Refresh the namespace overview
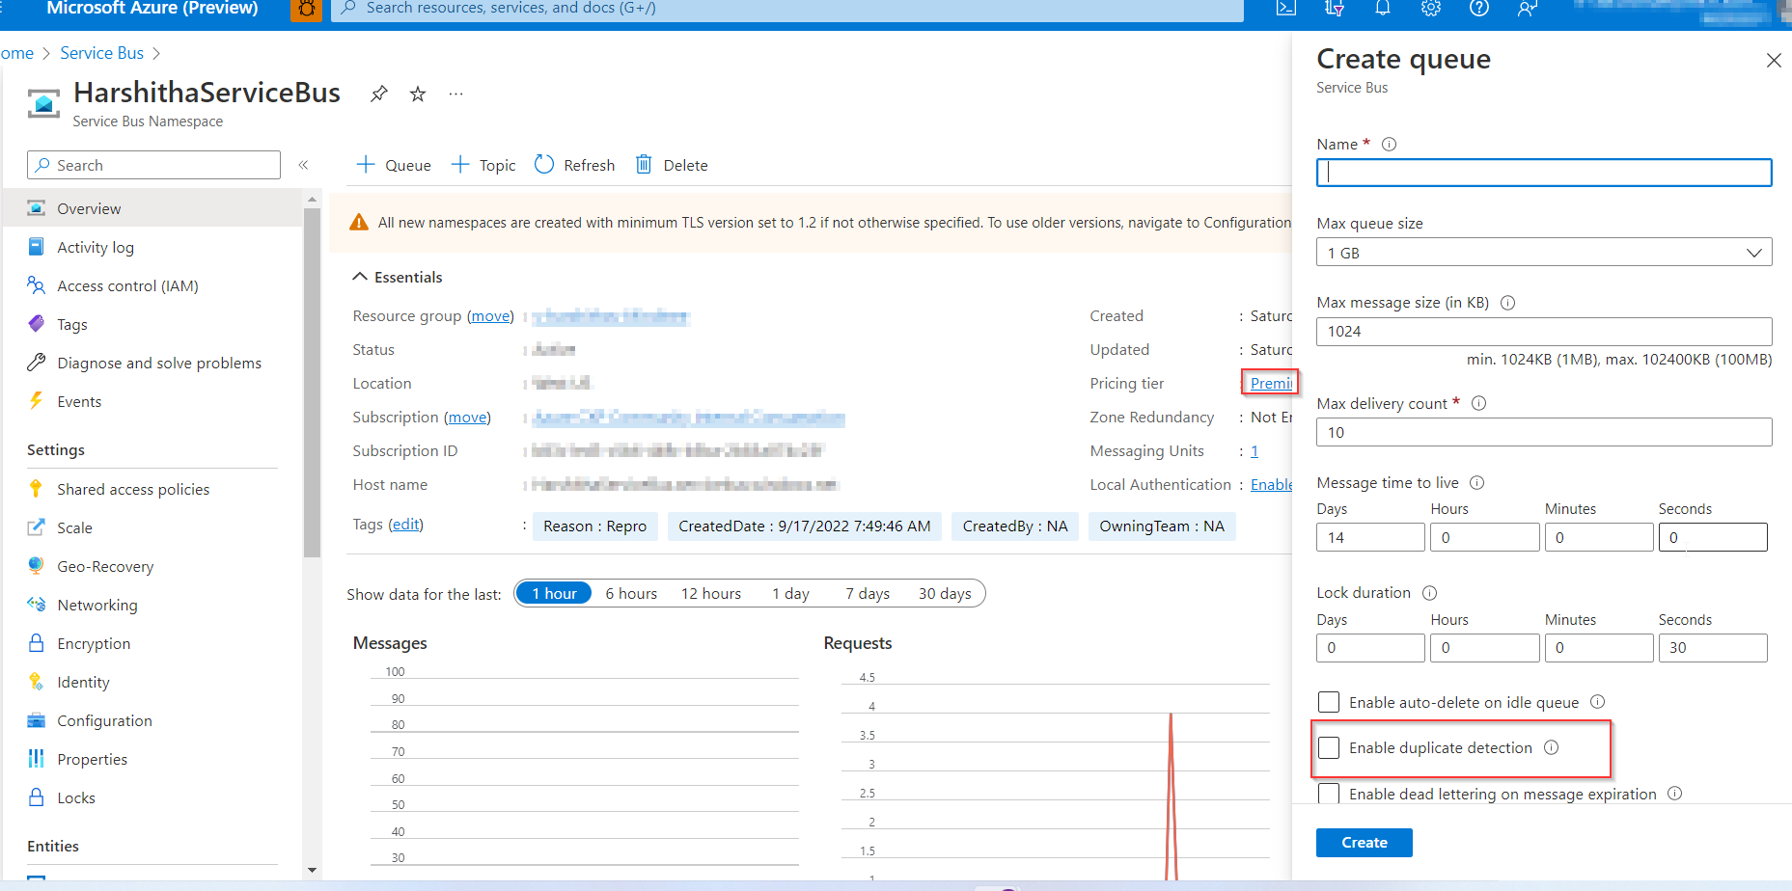The image size is (1792, 891). tap(575, 165)
